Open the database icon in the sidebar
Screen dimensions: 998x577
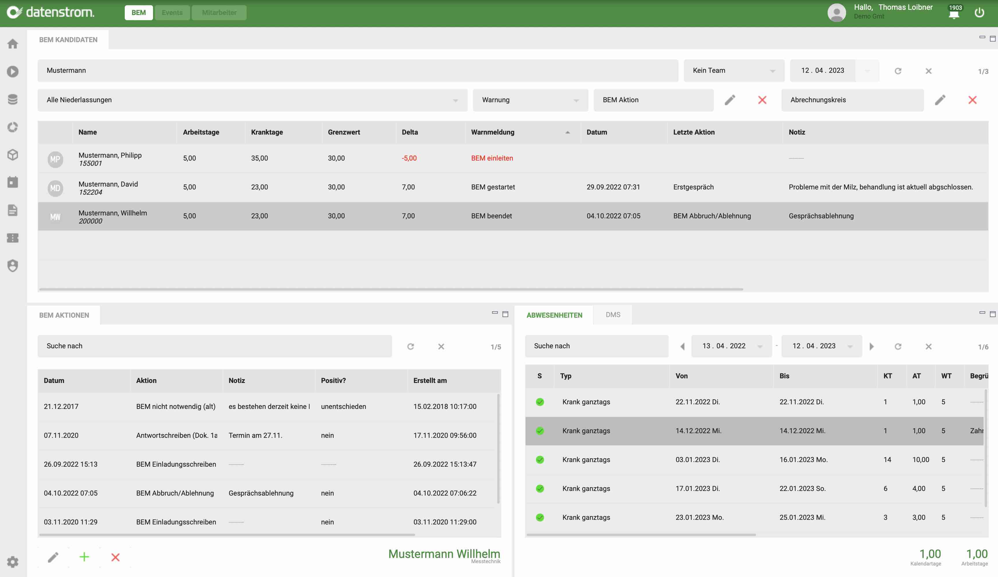pyautogui.click(x=13, y=99)
